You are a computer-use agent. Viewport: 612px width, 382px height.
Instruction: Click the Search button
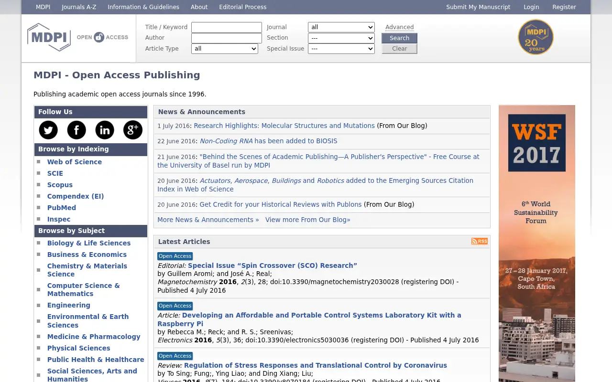pos(400,38)
